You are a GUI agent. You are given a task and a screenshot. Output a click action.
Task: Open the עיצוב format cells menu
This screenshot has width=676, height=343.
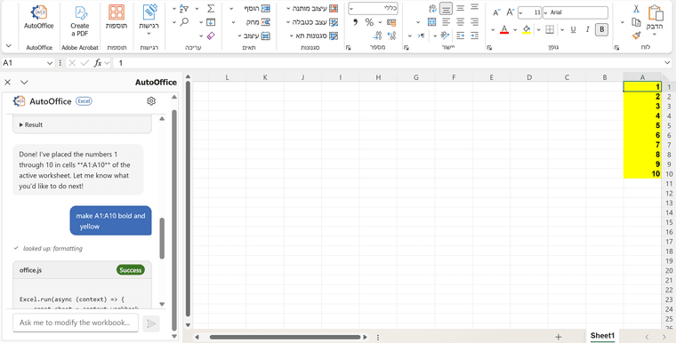click(253, 36)
